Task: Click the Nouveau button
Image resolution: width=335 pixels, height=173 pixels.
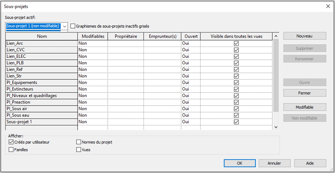Action: click(x=305, y=36)
